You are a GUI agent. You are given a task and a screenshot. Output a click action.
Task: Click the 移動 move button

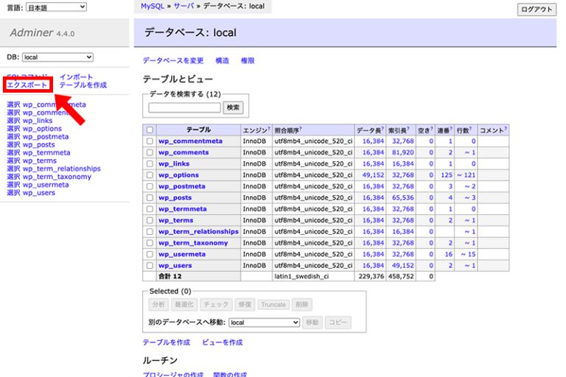click(312, 323)
